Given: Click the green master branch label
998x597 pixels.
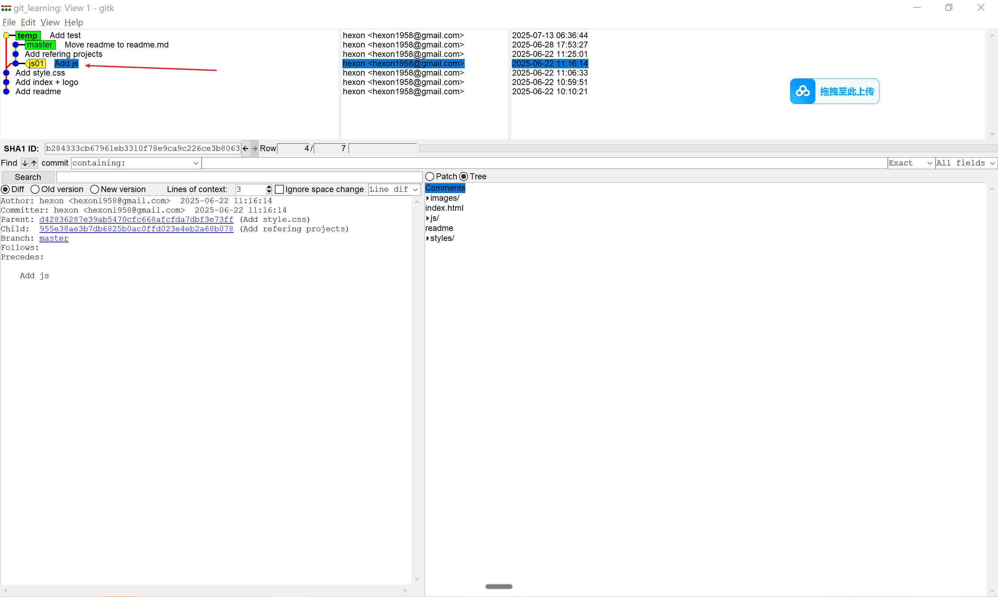Looking at the screenshot, I should pyautogui.click(x=40, y=45).
